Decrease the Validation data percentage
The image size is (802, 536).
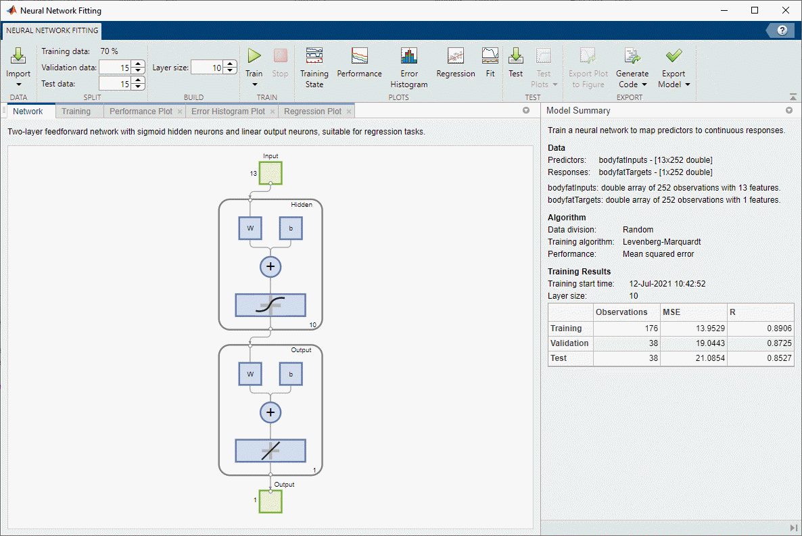tap(138, 71)
